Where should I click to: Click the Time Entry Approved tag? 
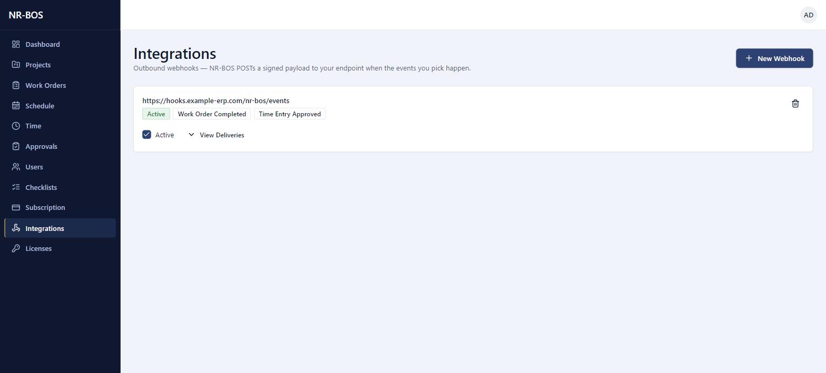pos(290,114)
